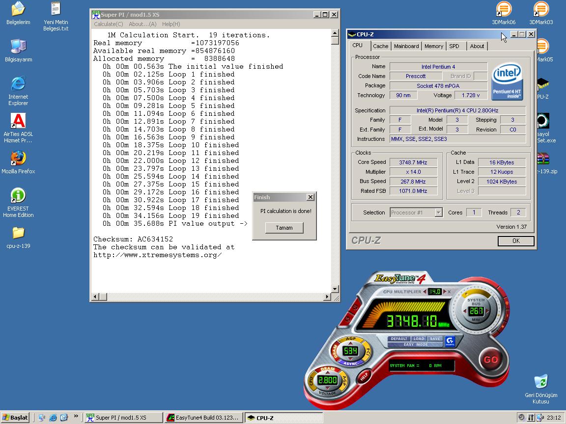
Task: Switch to the SPD tab in CPU-Z
Action: (x=454, y=46)
